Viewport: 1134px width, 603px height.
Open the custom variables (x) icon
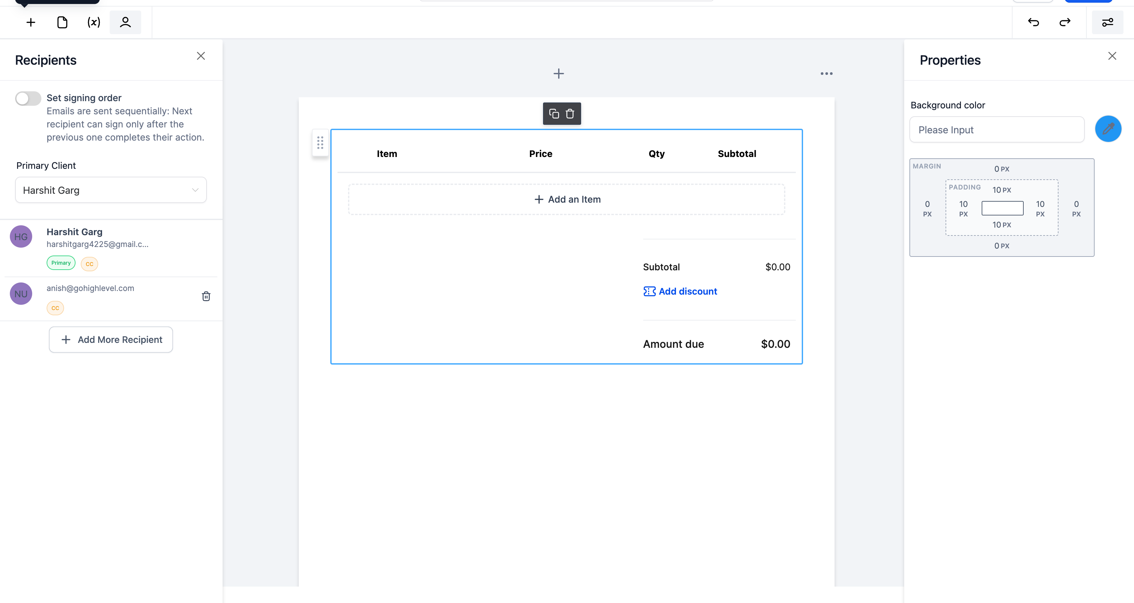(x=94, y=22)
